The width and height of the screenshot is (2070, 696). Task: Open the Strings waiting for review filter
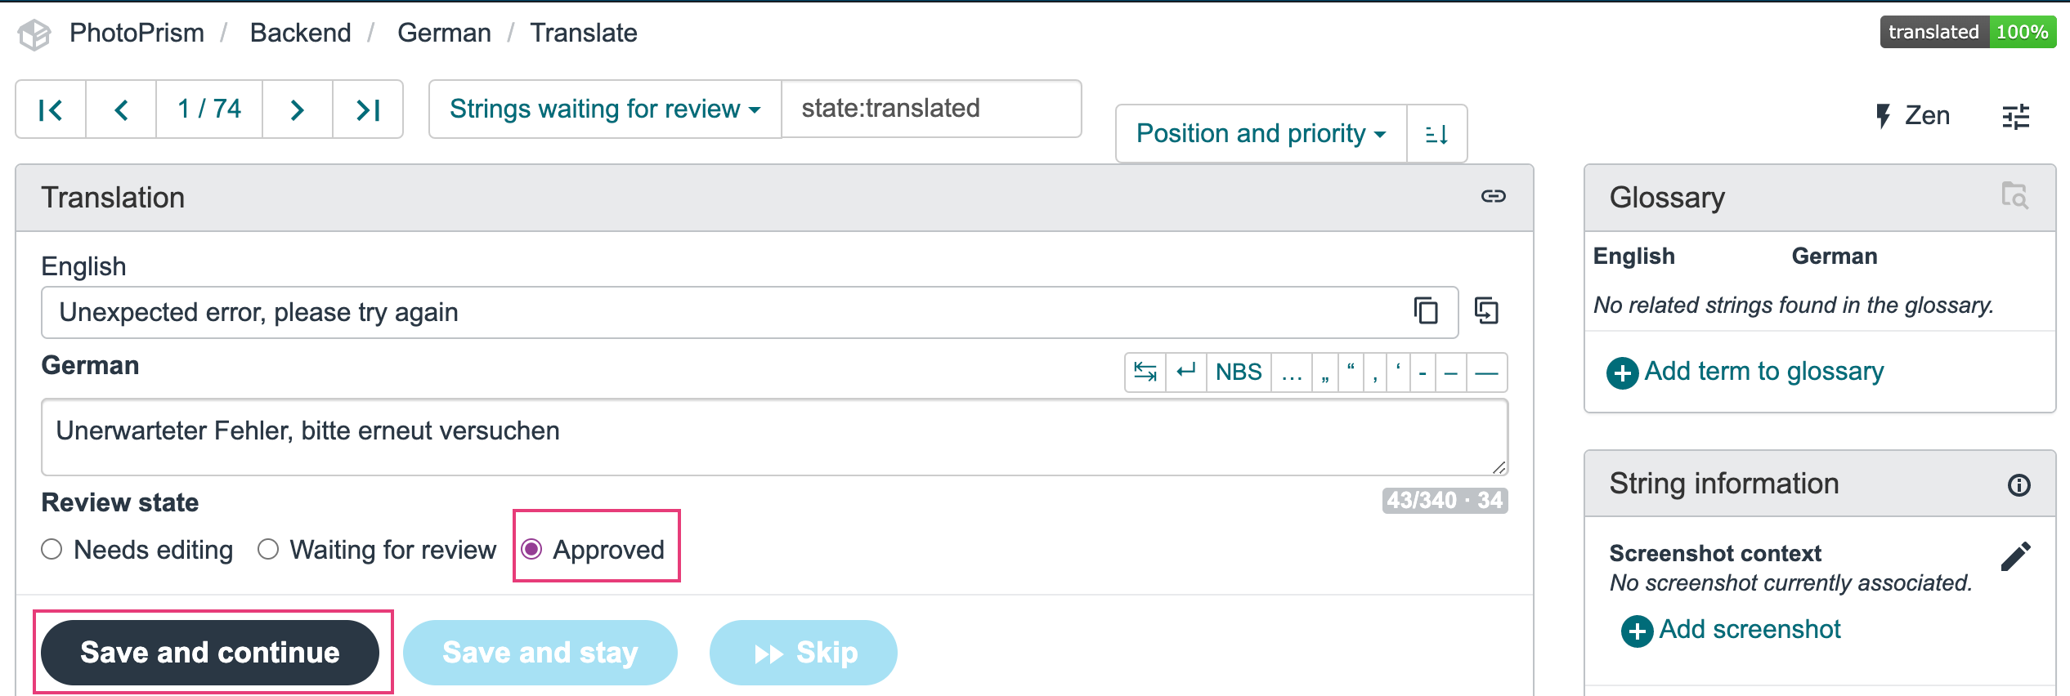tap(605, 109)
